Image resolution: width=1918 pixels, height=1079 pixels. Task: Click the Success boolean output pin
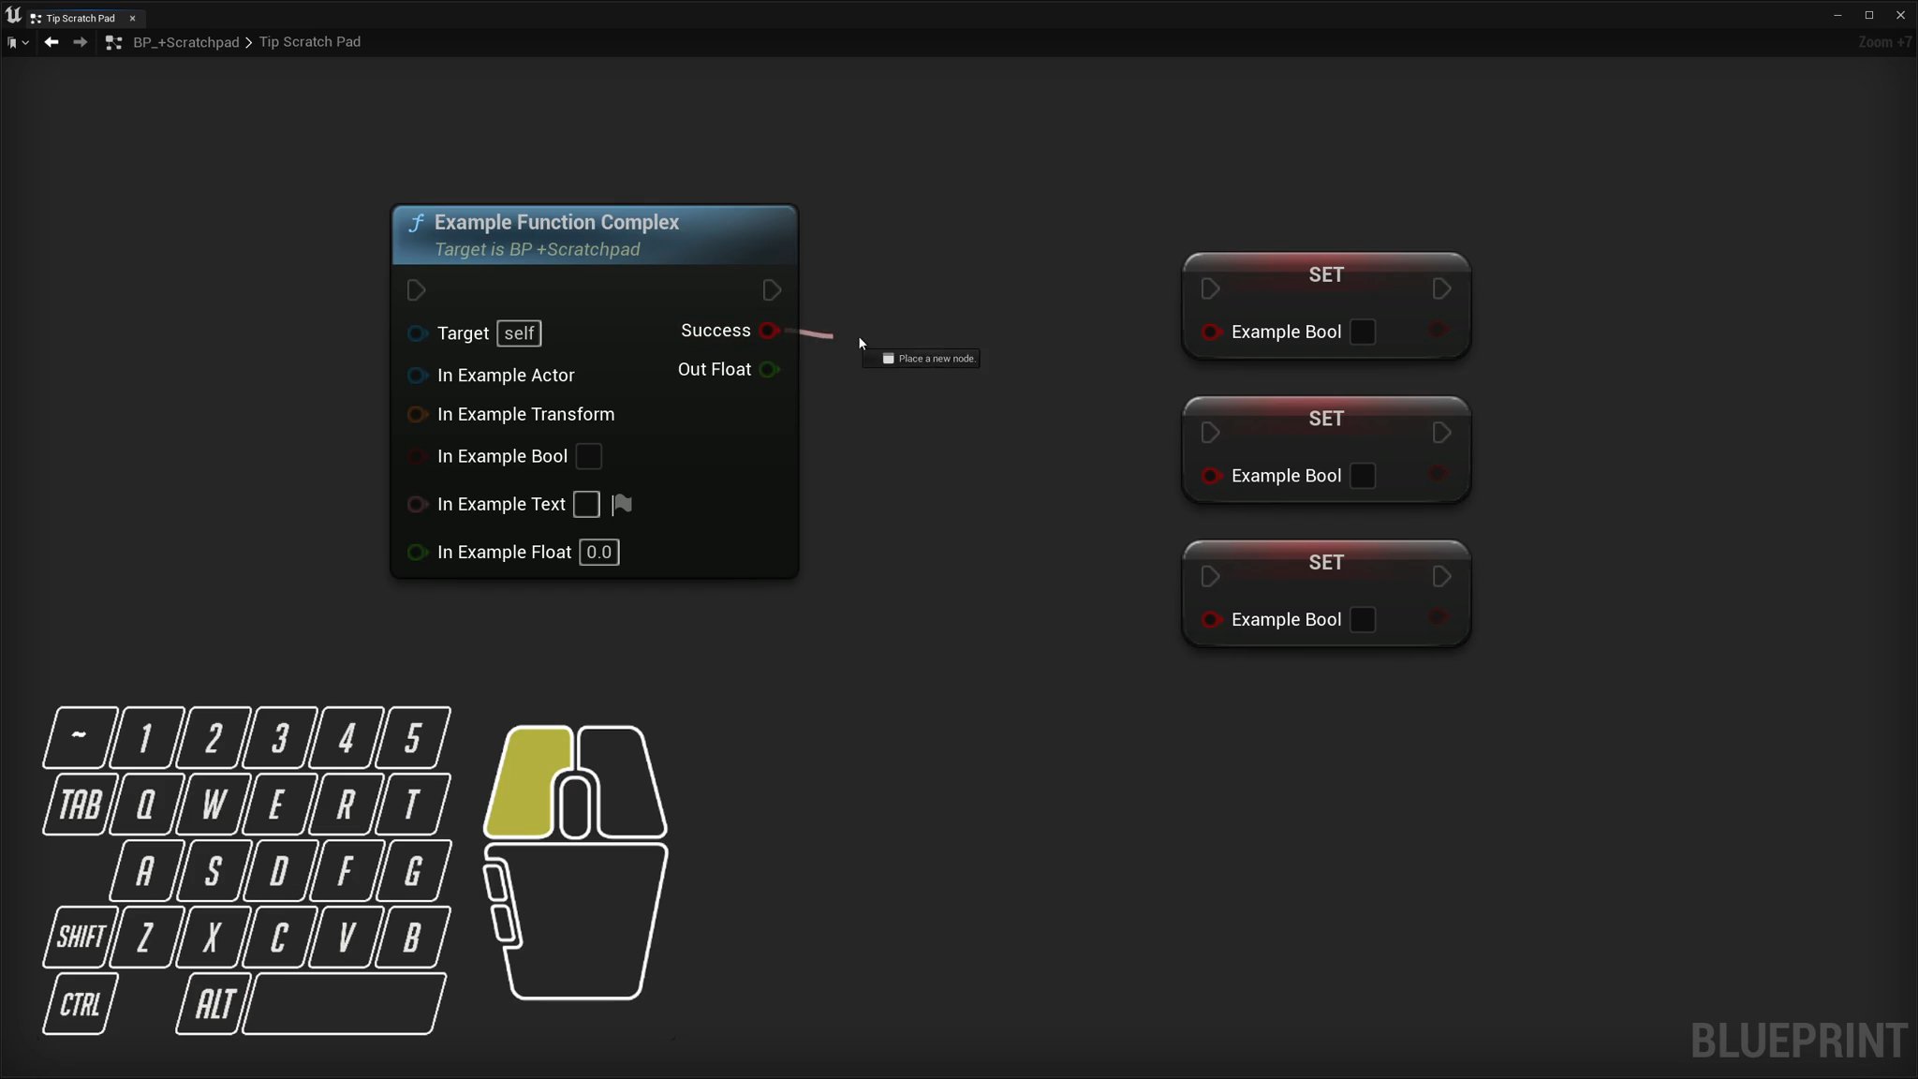click(x=768, y=331)
